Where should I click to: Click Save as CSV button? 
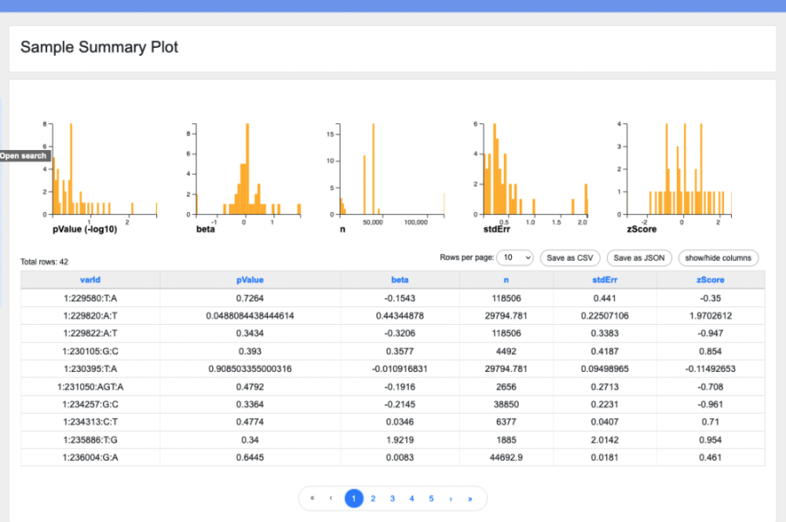569,258
